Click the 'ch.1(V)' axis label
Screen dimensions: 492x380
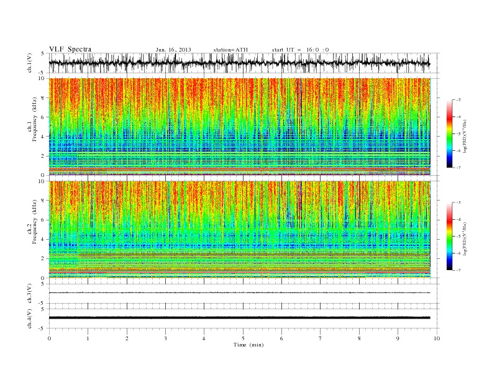(30, 63)
